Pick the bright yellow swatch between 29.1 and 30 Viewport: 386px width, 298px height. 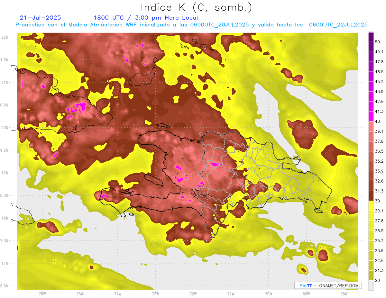pos(371,206)
